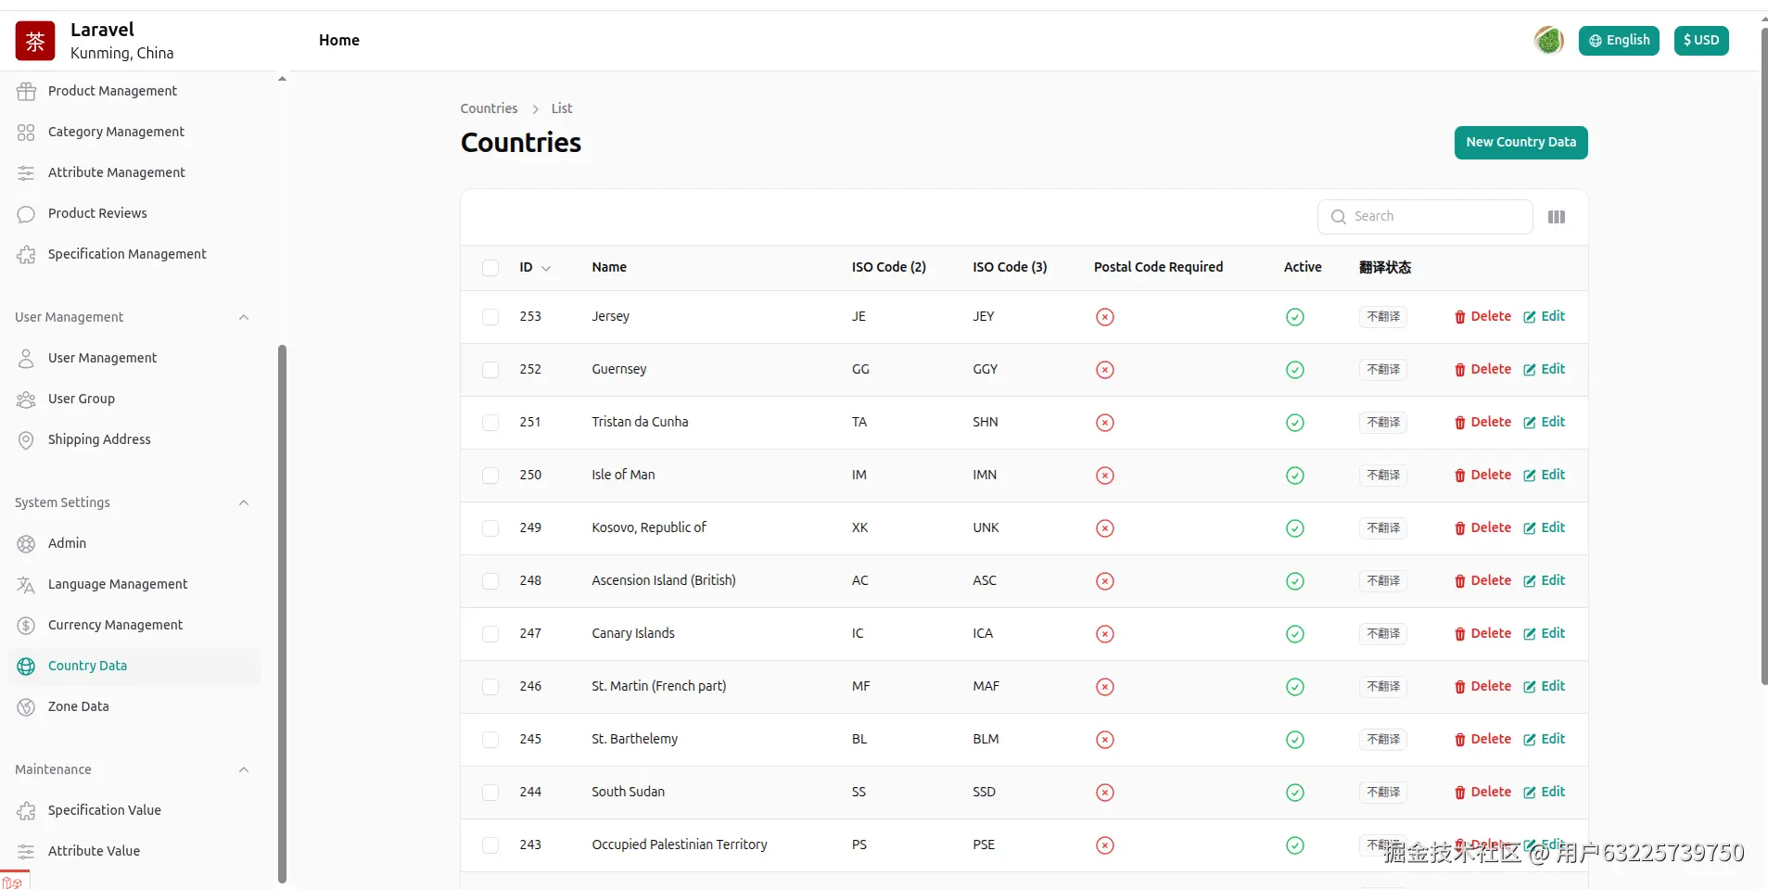Click the Zone Data sidebar icon
This screenshot has height=889, width=1768.
coord(26,707)
